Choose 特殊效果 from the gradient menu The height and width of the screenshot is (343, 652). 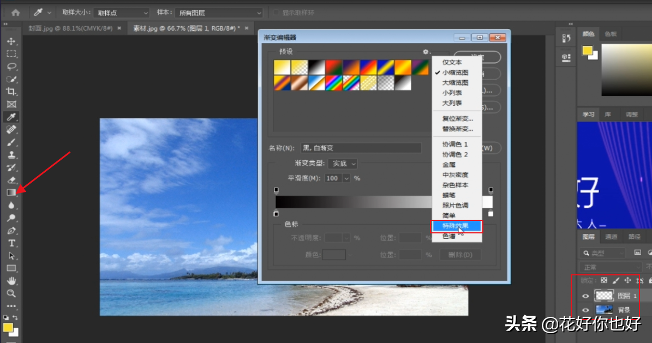(457, 226)
